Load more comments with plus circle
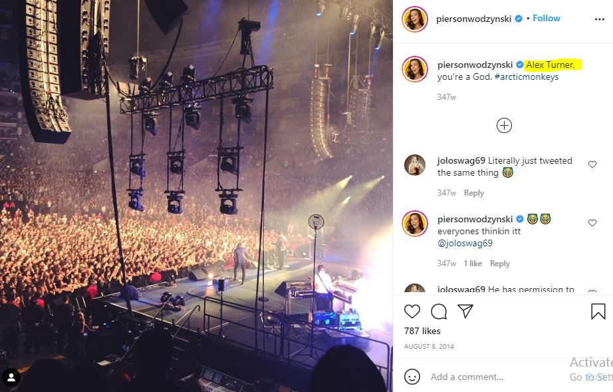This screenshot has width=613, height=392. [x=504, y=126]
